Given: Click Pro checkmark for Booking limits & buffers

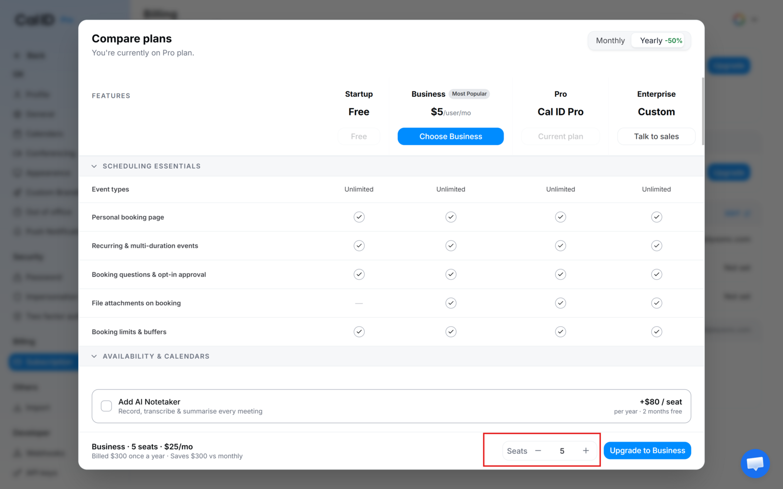Looking at the screenshot, I should 560,332.
